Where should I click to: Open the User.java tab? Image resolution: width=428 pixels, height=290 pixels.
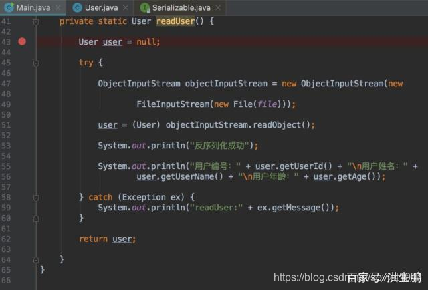coord(101,7)
